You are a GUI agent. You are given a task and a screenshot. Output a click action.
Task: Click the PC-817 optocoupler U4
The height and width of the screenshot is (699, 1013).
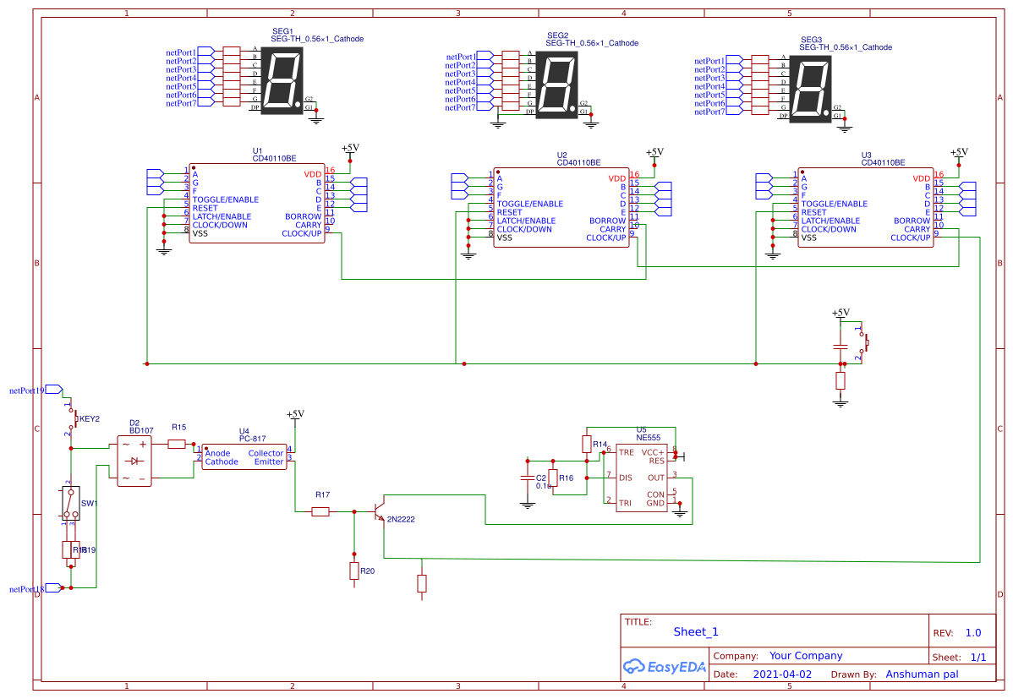[243, 458]
